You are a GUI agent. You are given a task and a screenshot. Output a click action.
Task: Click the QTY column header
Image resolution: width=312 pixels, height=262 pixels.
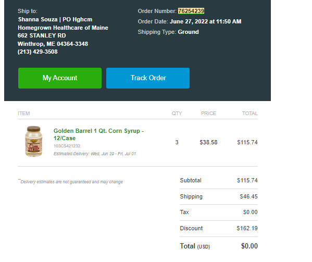point(177,114)
